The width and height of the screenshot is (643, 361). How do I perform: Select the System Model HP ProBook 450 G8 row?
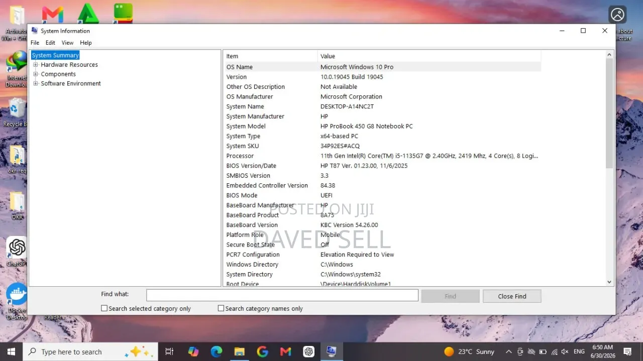[382, 126]
